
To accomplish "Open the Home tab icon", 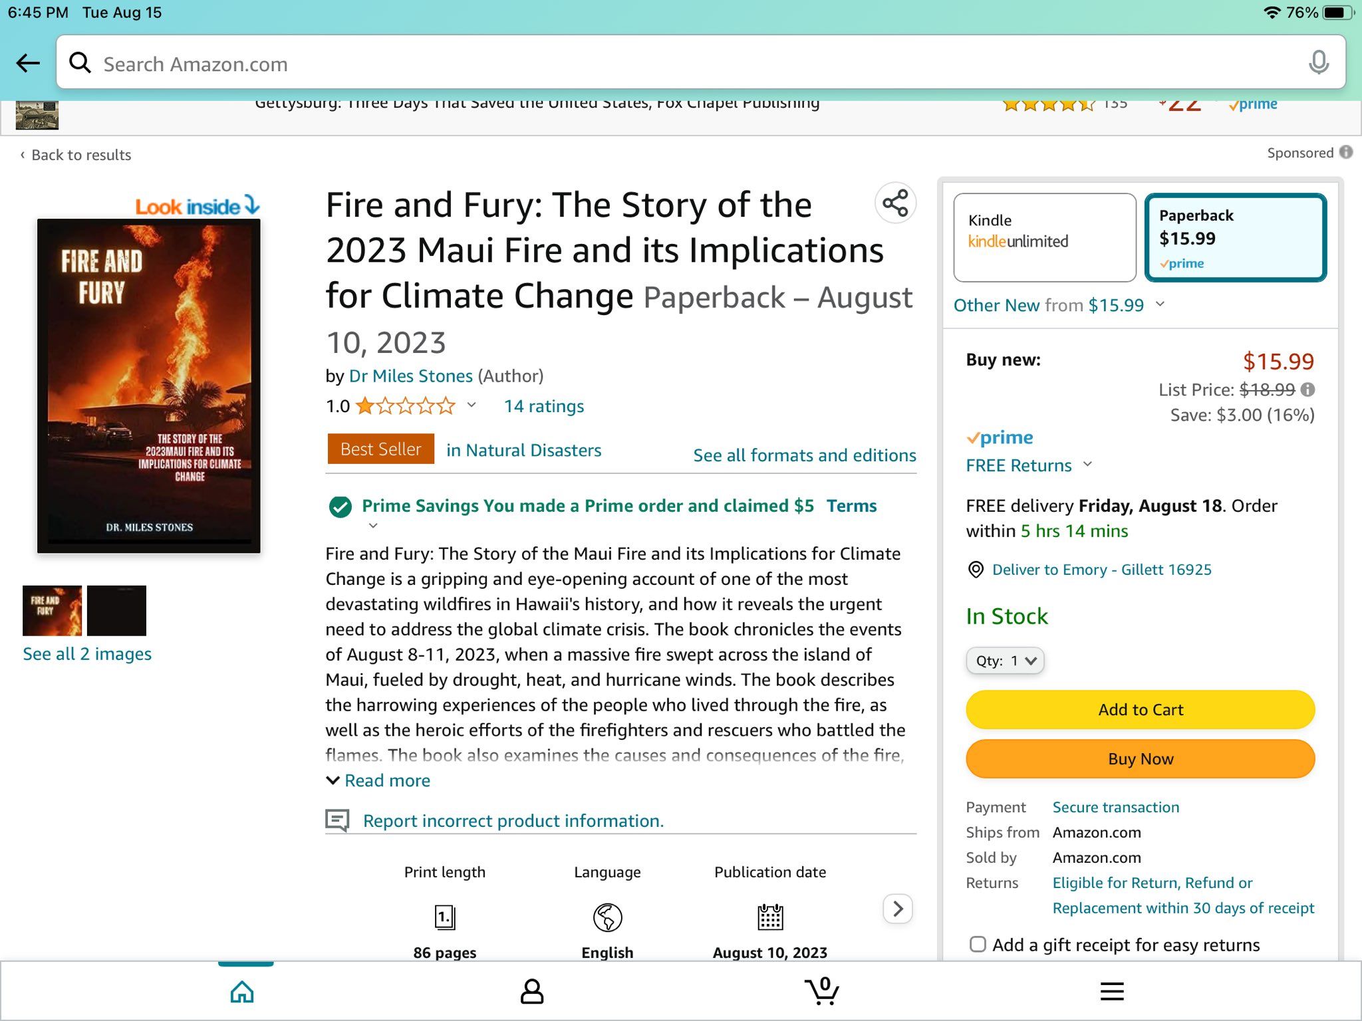I will coord(242,991).
